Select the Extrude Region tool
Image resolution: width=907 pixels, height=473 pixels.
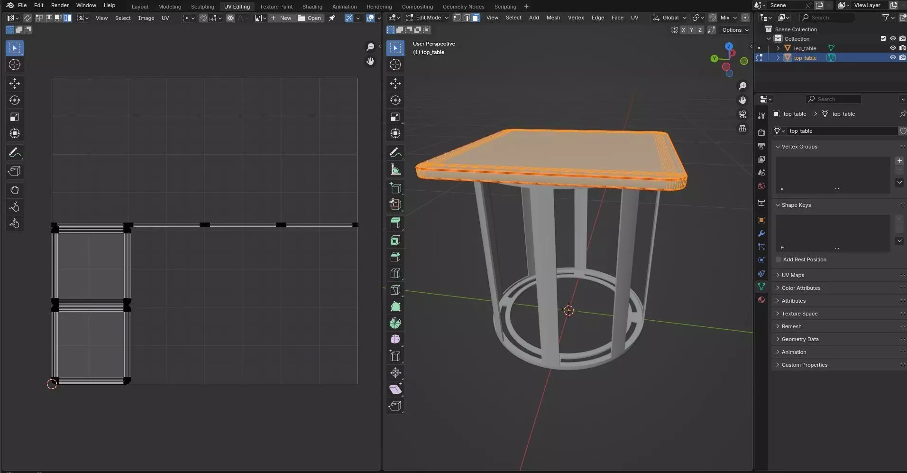click(x=395, y=223)
